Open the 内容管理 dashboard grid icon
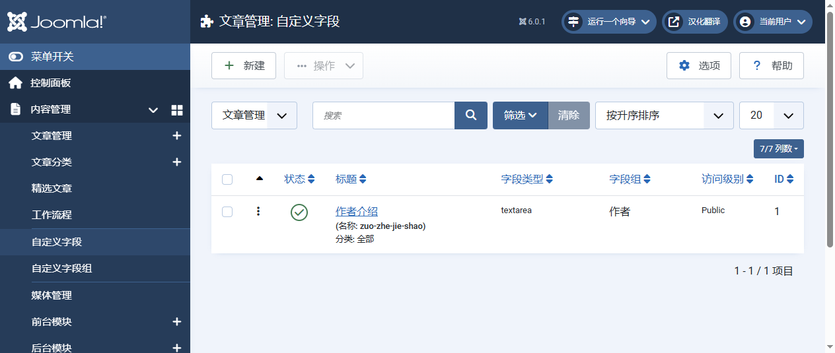Viewport: 835px width, 353px height. pyautogui.click(x=177, y=110)
